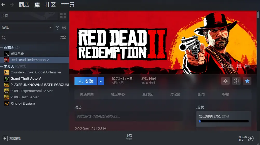This screenshot has height=145, width=260.
Task: Switch to grid collections view icon
Action: [63, 16]
